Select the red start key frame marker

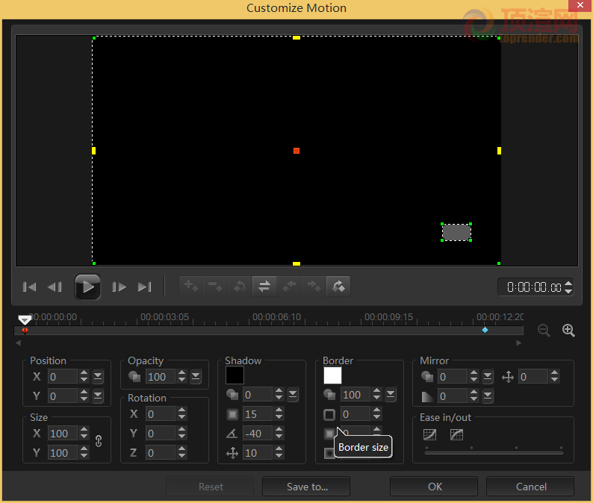(x=25, y=331)
